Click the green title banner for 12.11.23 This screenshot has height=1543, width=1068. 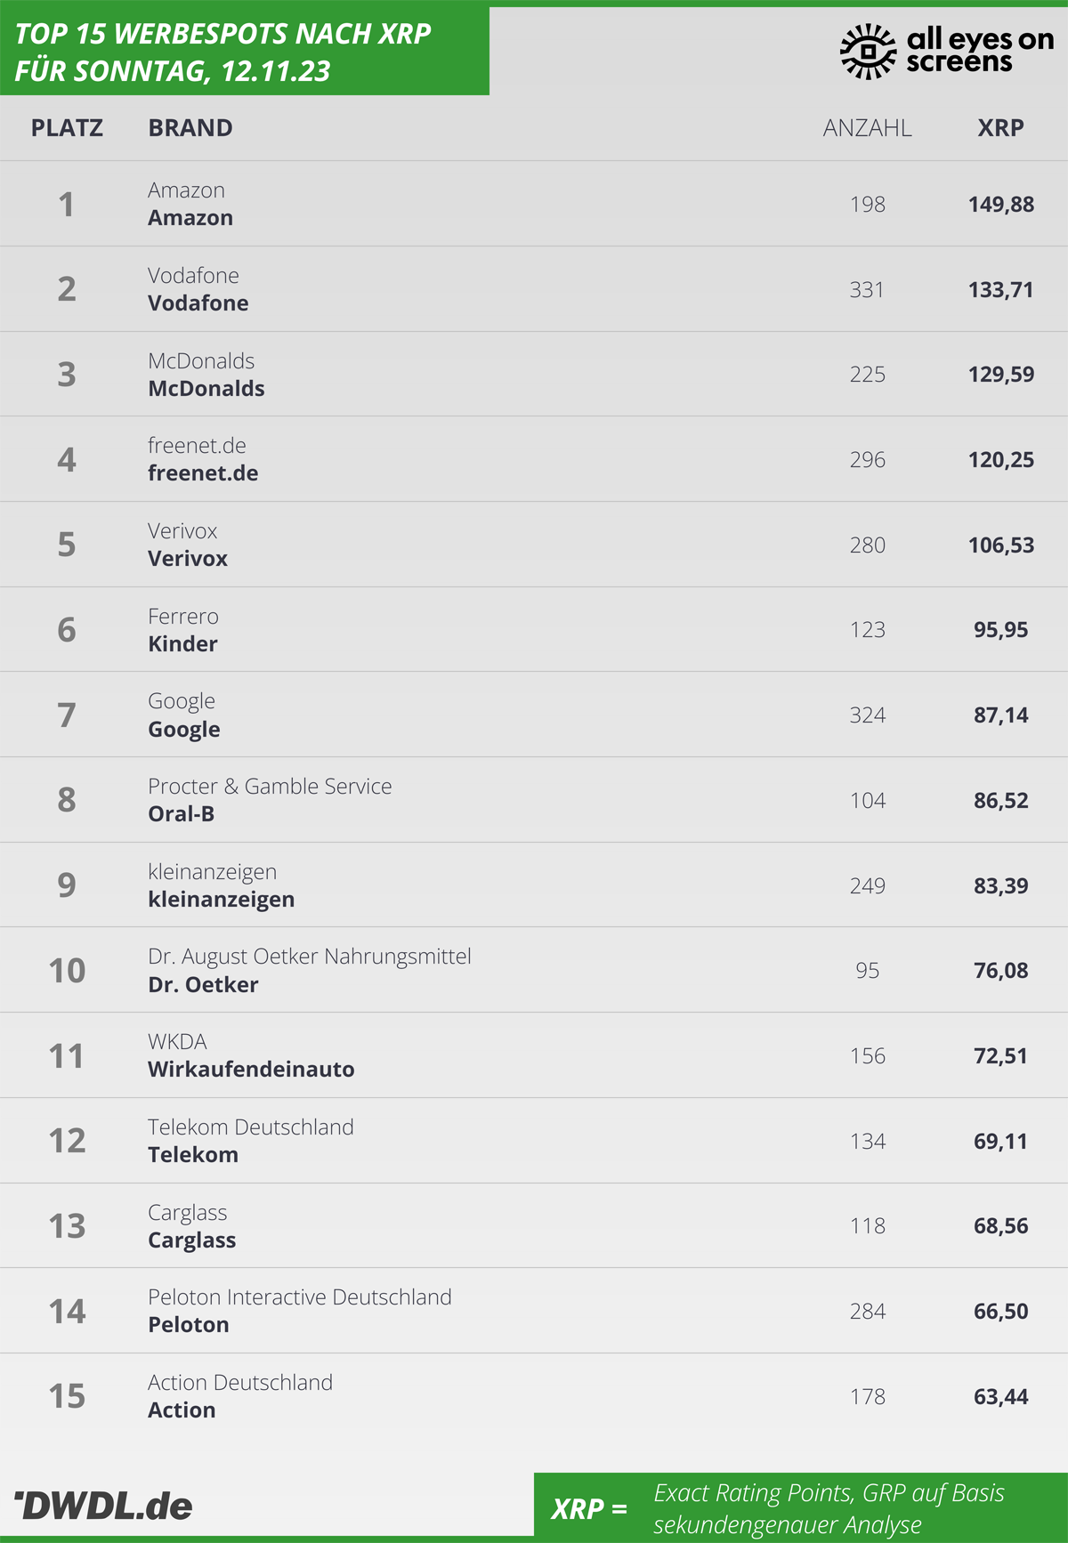point(245,51)
